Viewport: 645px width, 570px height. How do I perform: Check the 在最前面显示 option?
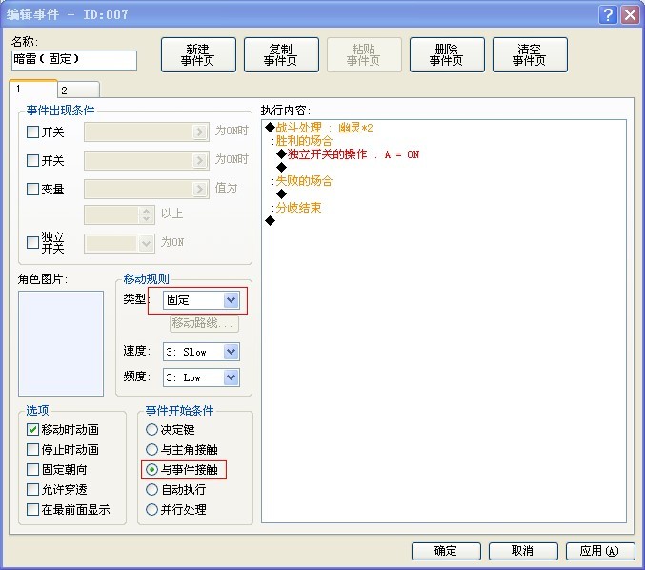32,510
